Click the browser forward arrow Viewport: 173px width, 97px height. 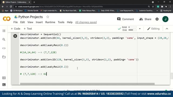tap(7, 6)
